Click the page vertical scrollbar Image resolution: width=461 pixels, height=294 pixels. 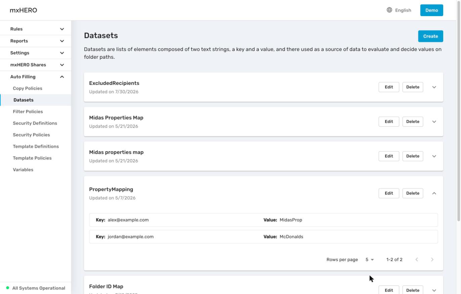click(459, 111)
